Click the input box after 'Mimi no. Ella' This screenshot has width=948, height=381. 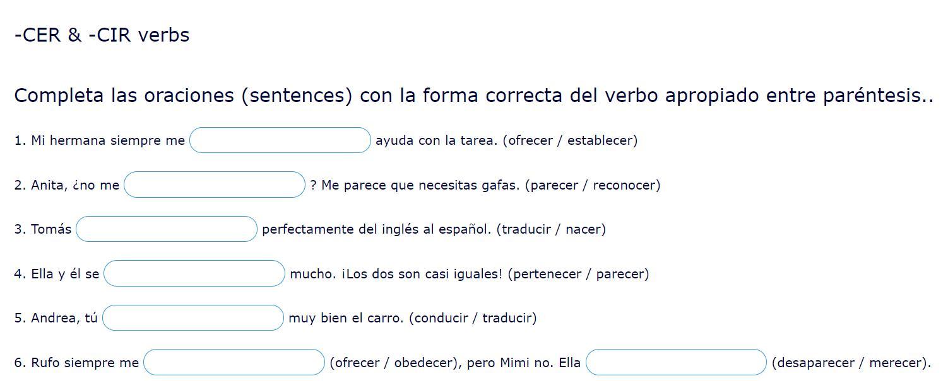pos(676,363)
